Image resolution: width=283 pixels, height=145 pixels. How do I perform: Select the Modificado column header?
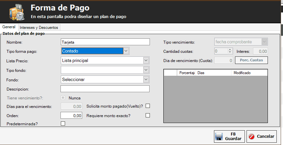point(242,72)
